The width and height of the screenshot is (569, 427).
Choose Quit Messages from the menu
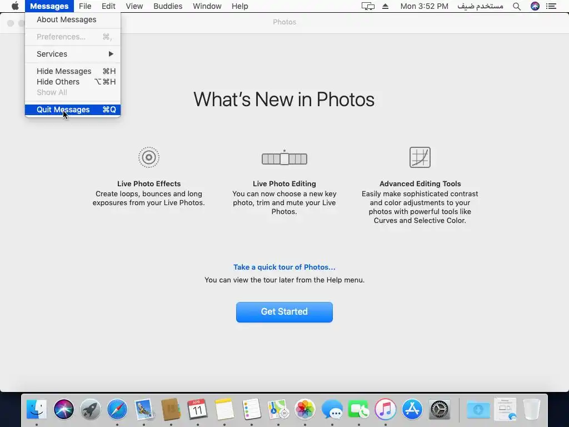pyautogui.click(x=73, y=110)
